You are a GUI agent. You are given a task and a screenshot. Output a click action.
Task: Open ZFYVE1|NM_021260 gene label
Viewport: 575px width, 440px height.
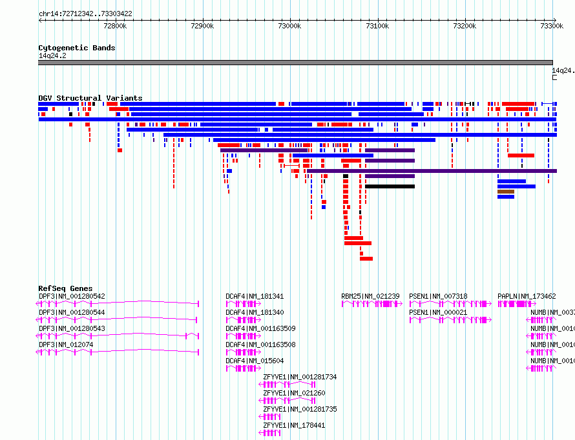(x=294, y=393)
